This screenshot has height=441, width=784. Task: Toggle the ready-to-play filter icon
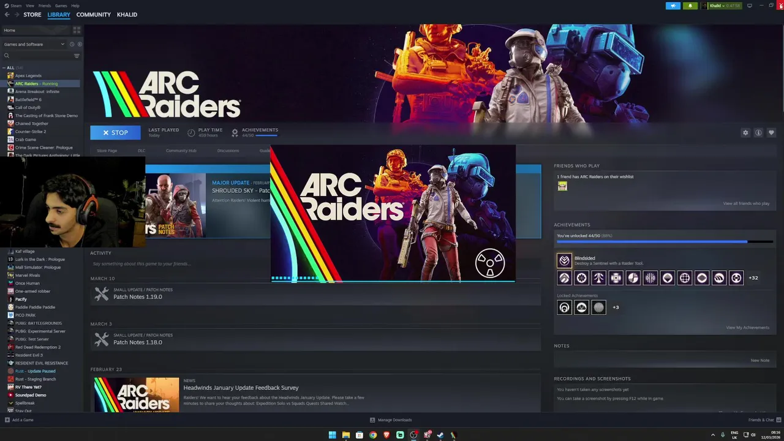pyautogui.click(x=79, y=44)
